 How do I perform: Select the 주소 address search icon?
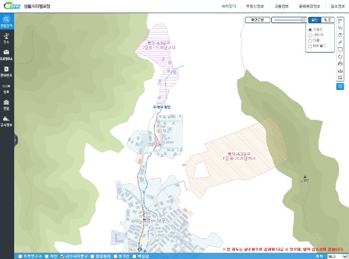coord(6,37)
